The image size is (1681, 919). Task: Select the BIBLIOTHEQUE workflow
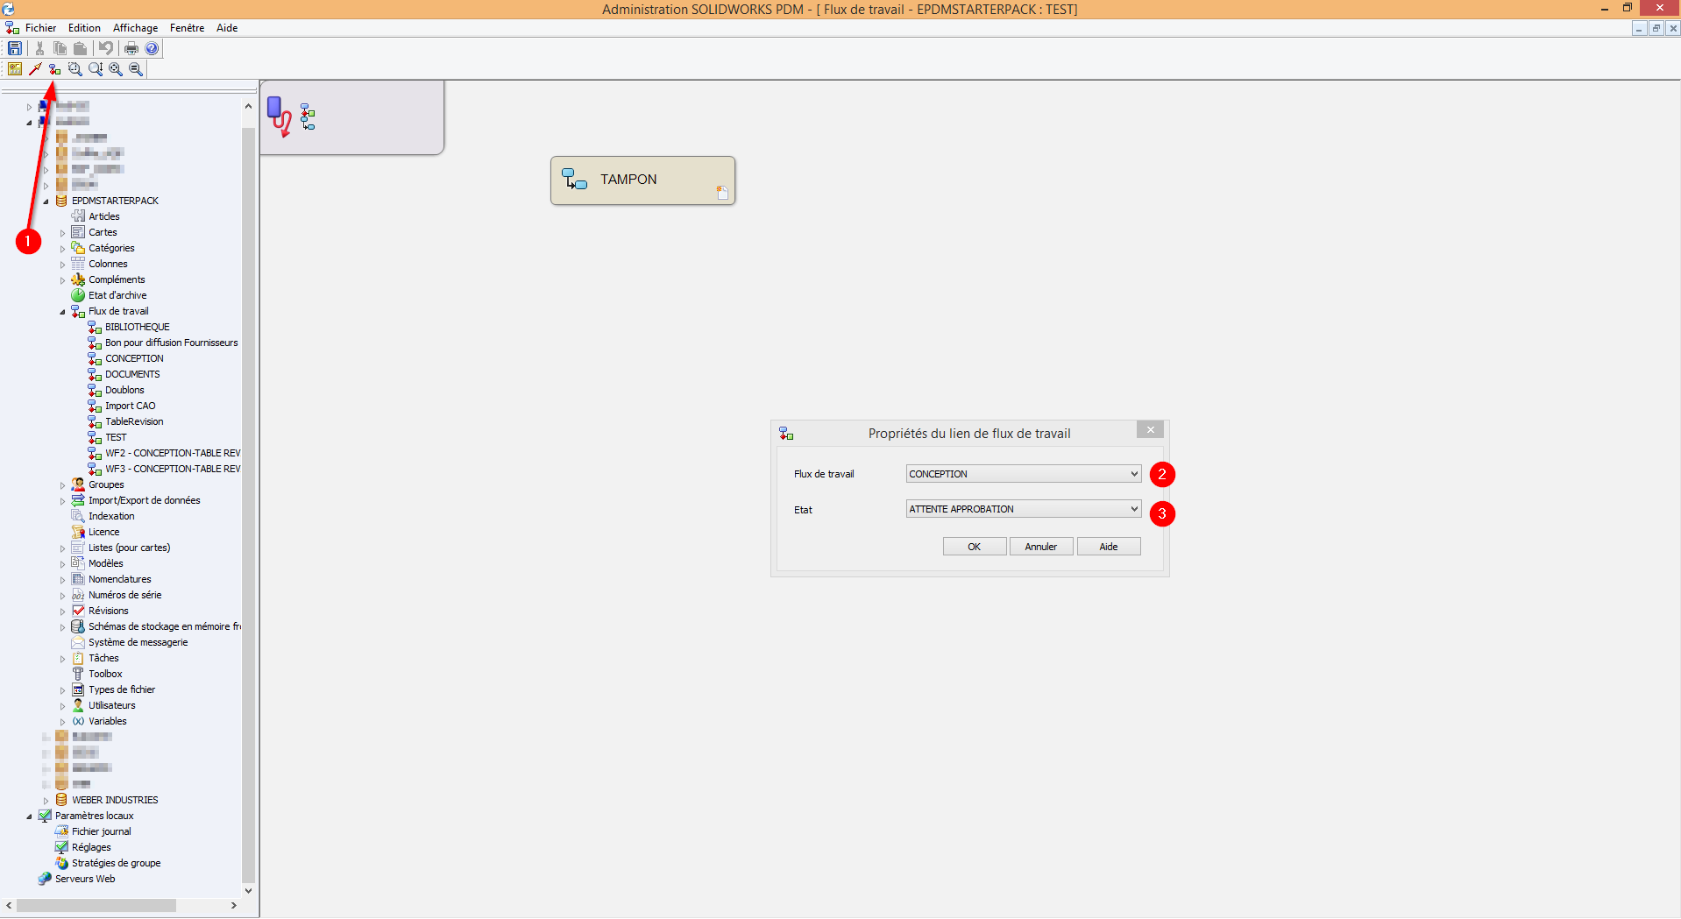138,327
